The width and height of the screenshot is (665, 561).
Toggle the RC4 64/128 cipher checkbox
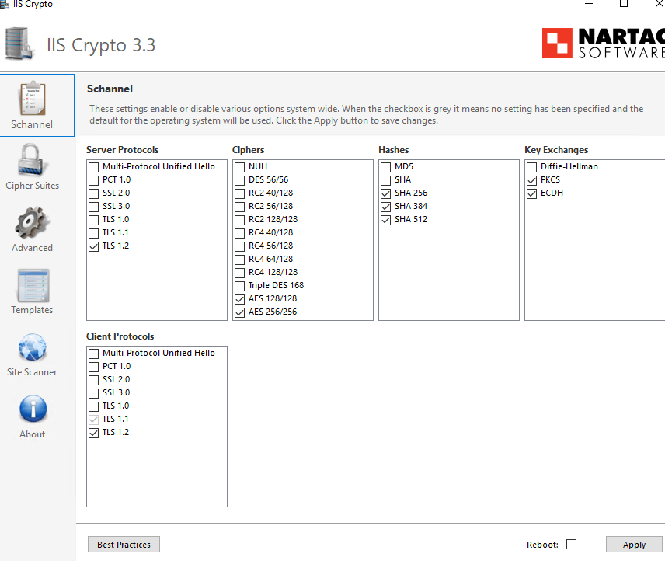[239, 260]
